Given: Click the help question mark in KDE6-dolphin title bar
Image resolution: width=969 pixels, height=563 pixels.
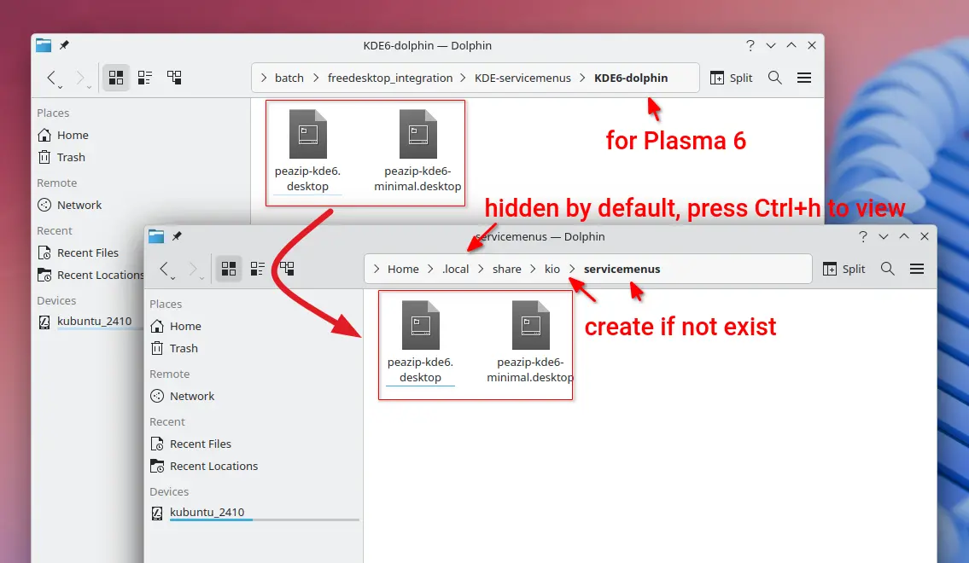Looking at the screenshot, I should click(x=750, y=45).
